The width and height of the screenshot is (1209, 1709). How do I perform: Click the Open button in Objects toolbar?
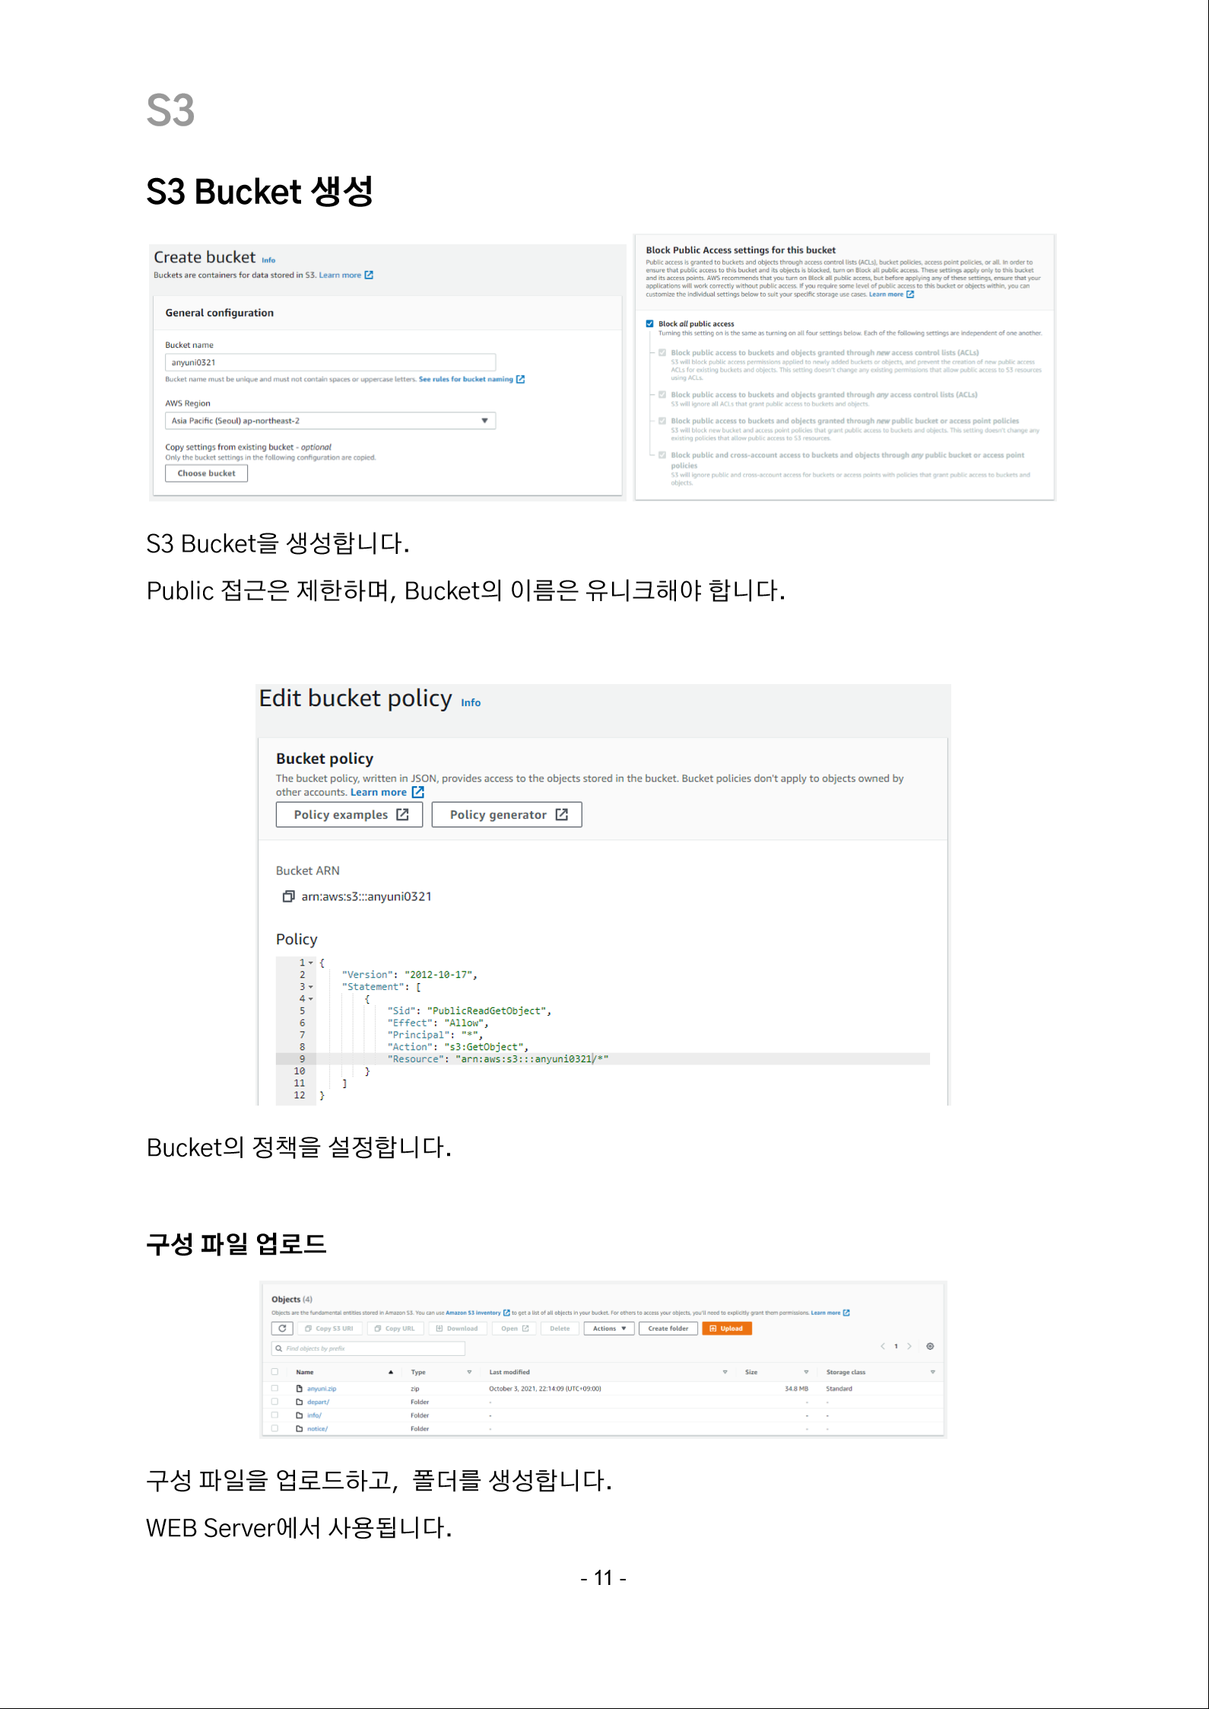[x=515, y=1329]
